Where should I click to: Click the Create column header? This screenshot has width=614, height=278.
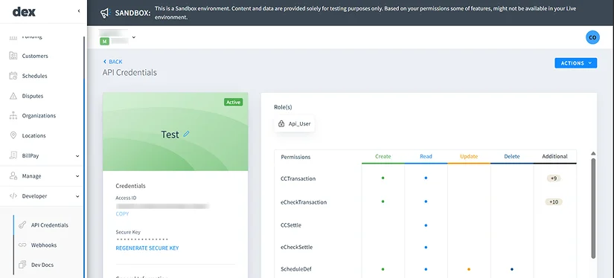pyautogui.click(x=383, y=156)
